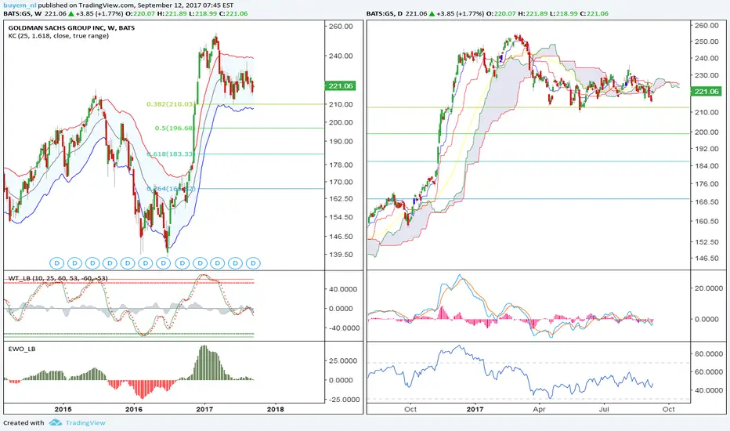
Task: Click the KC (25, 1.618, close, true range) label
Action: coord(59,35)
